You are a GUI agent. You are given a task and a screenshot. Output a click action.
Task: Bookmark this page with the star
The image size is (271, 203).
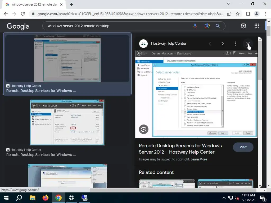[x=238, y=14]
